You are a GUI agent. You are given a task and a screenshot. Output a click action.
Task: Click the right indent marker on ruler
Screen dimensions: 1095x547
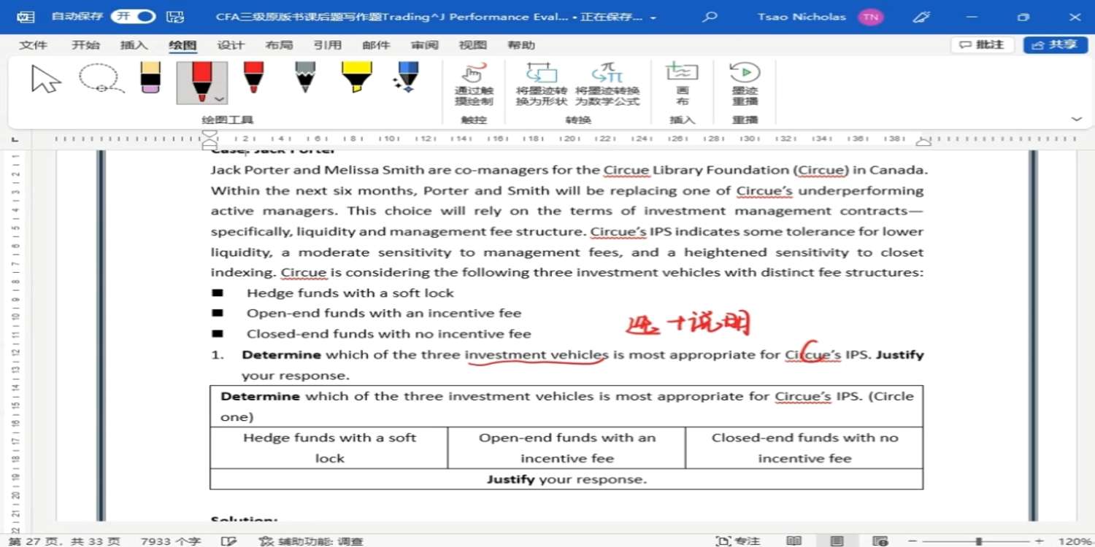pos(923,141)
